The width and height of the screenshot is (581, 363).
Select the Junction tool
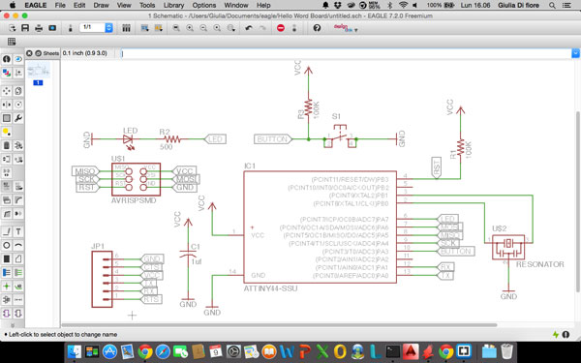[7, 286]
